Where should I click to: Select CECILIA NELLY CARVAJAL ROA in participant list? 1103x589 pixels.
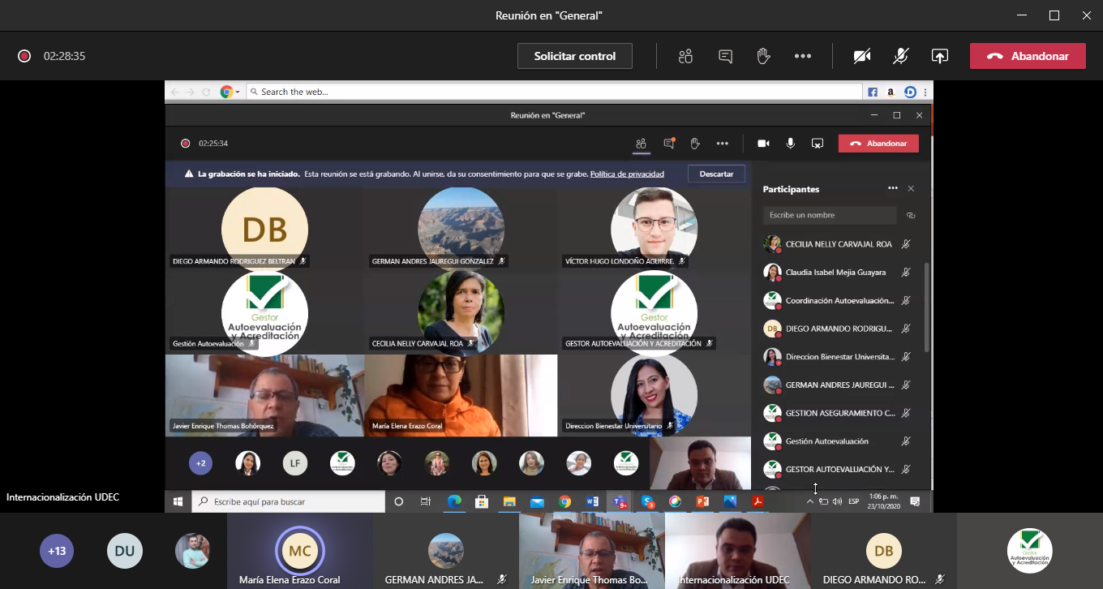tap(839, 244)
